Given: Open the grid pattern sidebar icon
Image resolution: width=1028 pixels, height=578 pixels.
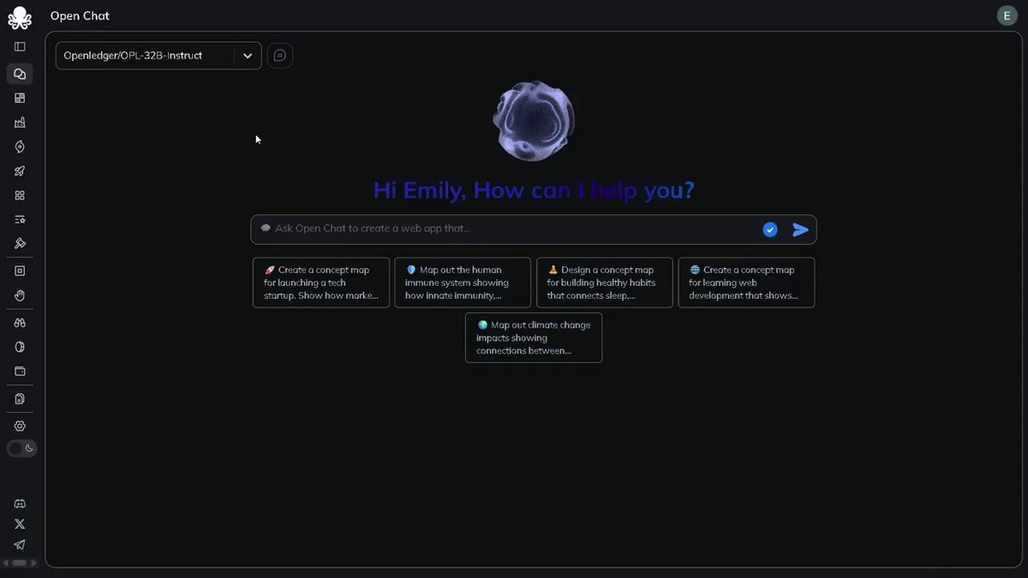Looking at the screenshot, I should tap(20, 98).
